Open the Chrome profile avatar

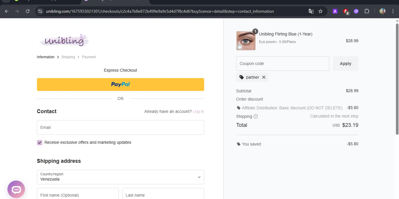point(383,11)
